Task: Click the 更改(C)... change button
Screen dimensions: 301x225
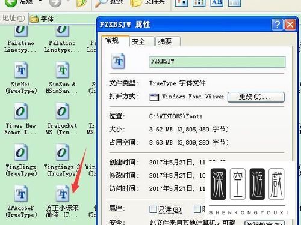Action: [256, 97]
